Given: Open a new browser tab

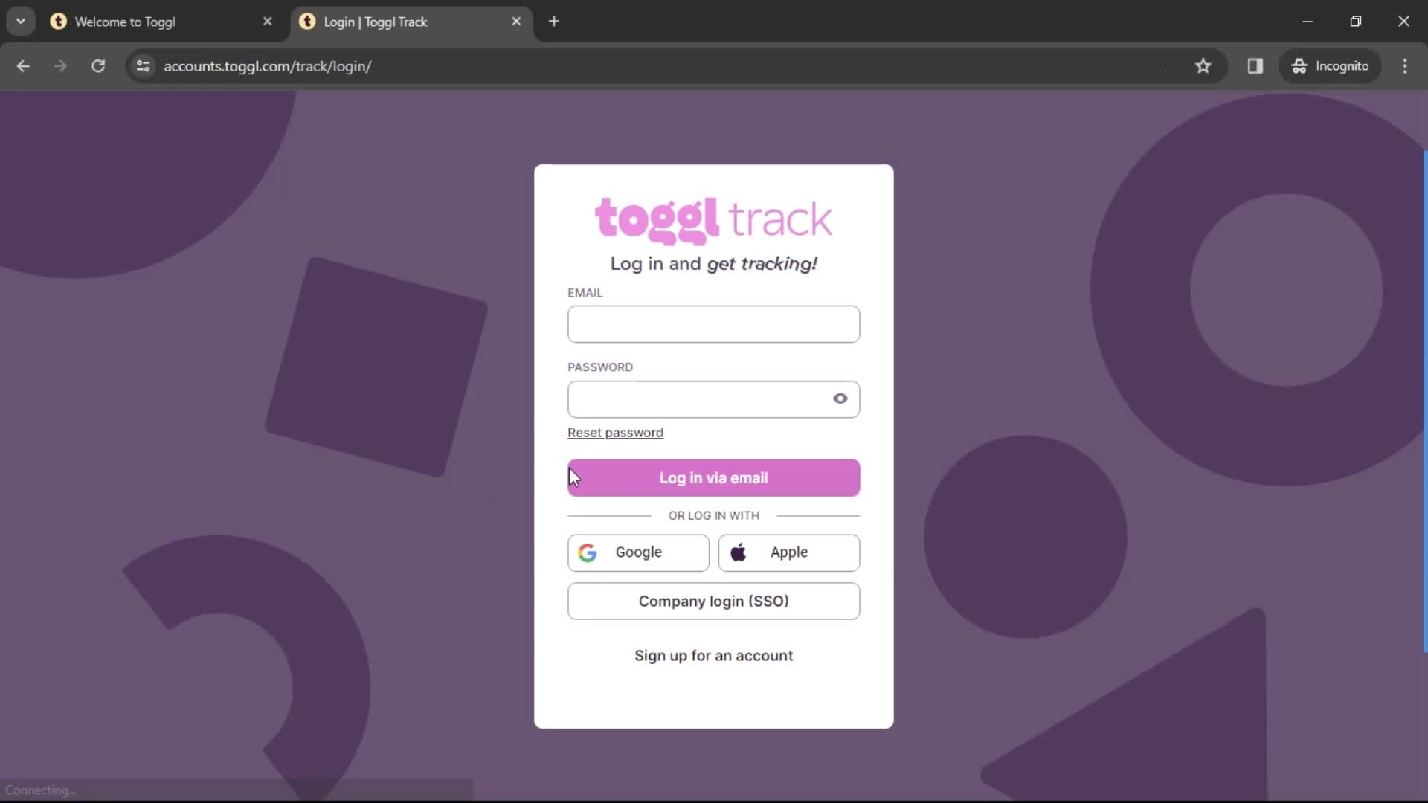Looking at the screenshot, I should coord(553,22).
